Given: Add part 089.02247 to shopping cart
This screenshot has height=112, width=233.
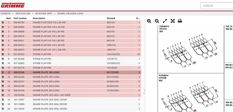Looking at the screenshot, I should [x=3, y=82].
